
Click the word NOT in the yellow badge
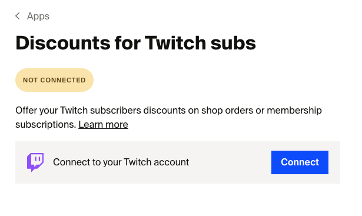30,80
